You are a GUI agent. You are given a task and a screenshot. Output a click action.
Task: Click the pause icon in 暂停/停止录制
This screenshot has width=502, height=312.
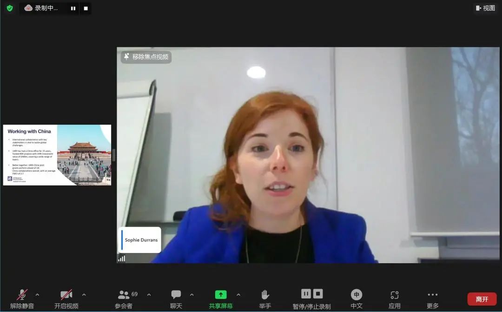pyautogui.click(x=306, y=293)
